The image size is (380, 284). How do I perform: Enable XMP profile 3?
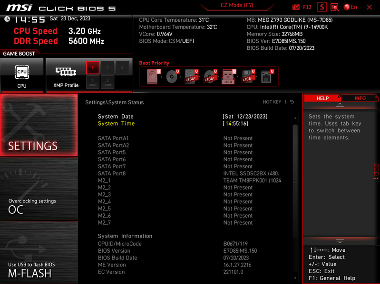point(122,68)
